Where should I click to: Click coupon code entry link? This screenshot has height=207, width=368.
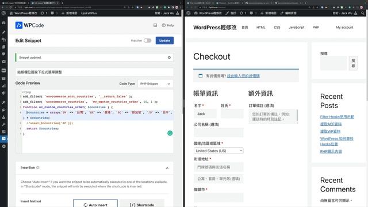click(x=243, y=76)
